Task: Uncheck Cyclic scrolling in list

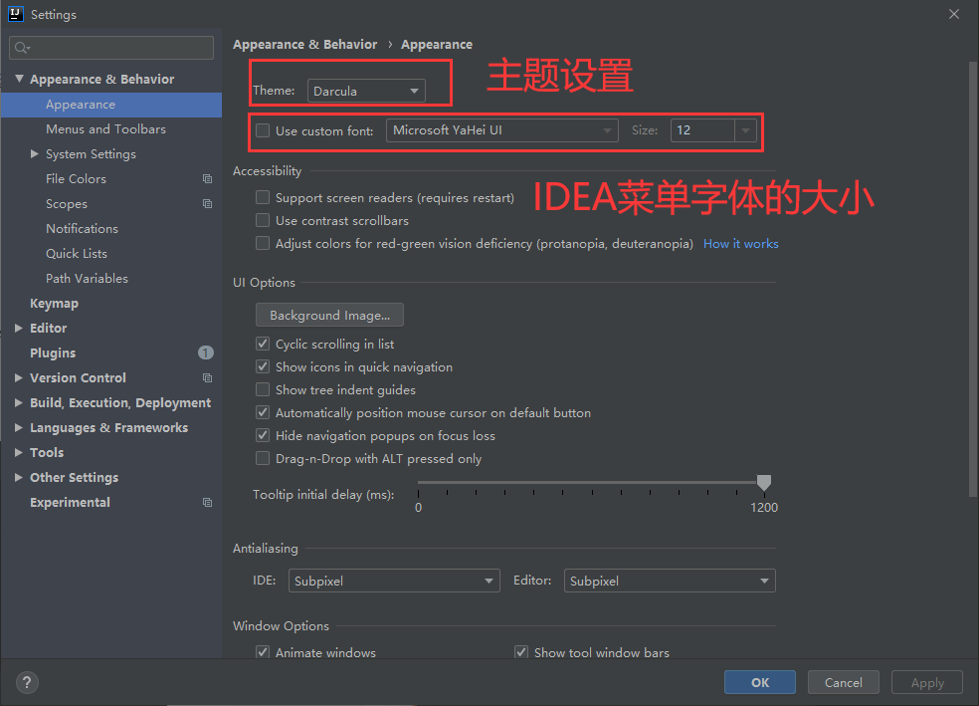Action: 263,344
